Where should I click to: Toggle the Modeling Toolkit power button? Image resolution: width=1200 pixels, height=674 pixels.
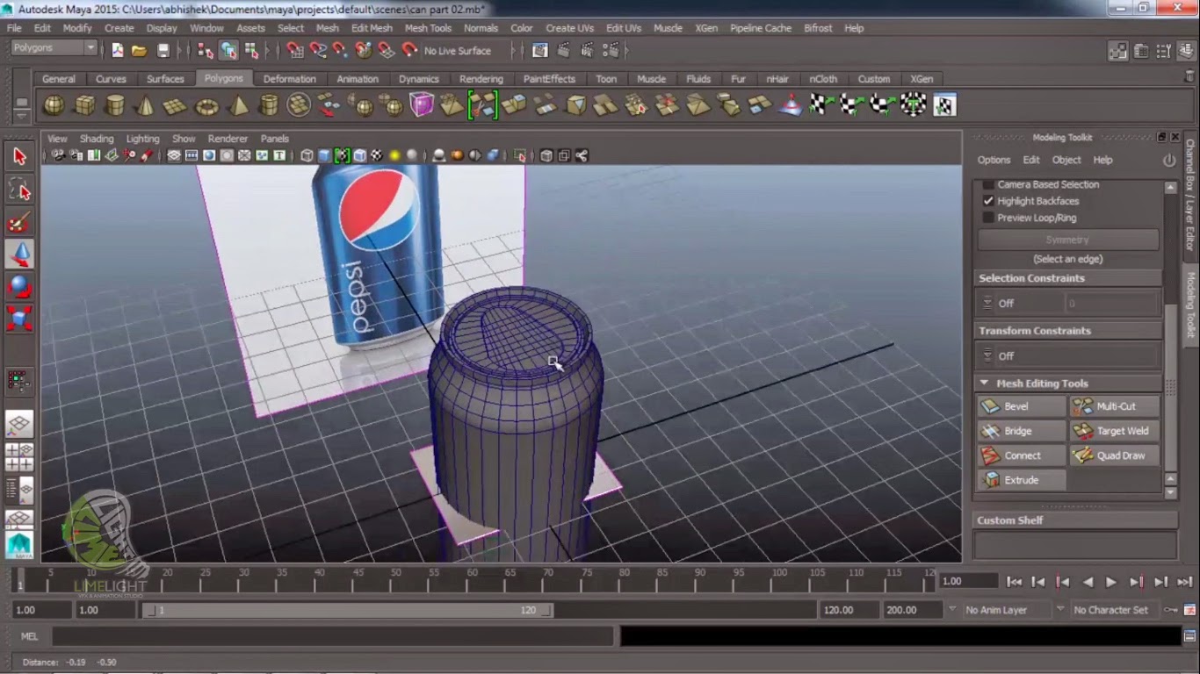(1169, 161)
